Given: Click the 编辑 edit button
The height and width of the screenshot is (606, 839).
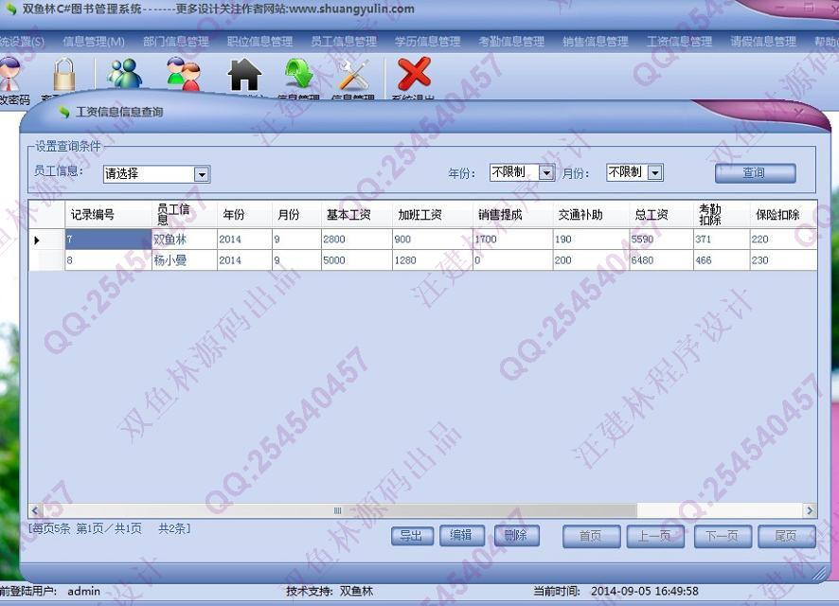Looking at the screenshot, I should pyautogui.click(x=461, y=536).
